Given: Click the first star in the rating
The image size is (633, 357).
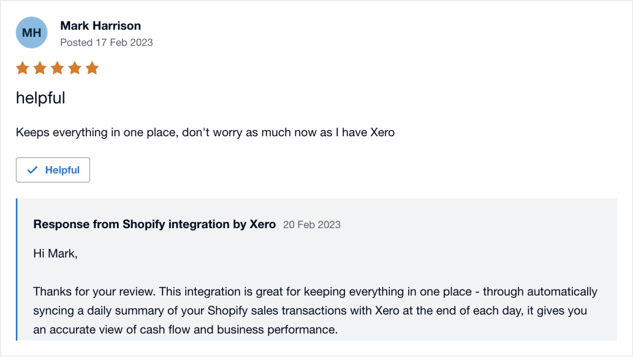Looking at the screenshot, I should 23,68.
